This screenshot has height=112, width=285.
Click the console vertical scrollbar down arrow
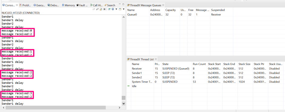pyautogui.click(x=124, y=104)
